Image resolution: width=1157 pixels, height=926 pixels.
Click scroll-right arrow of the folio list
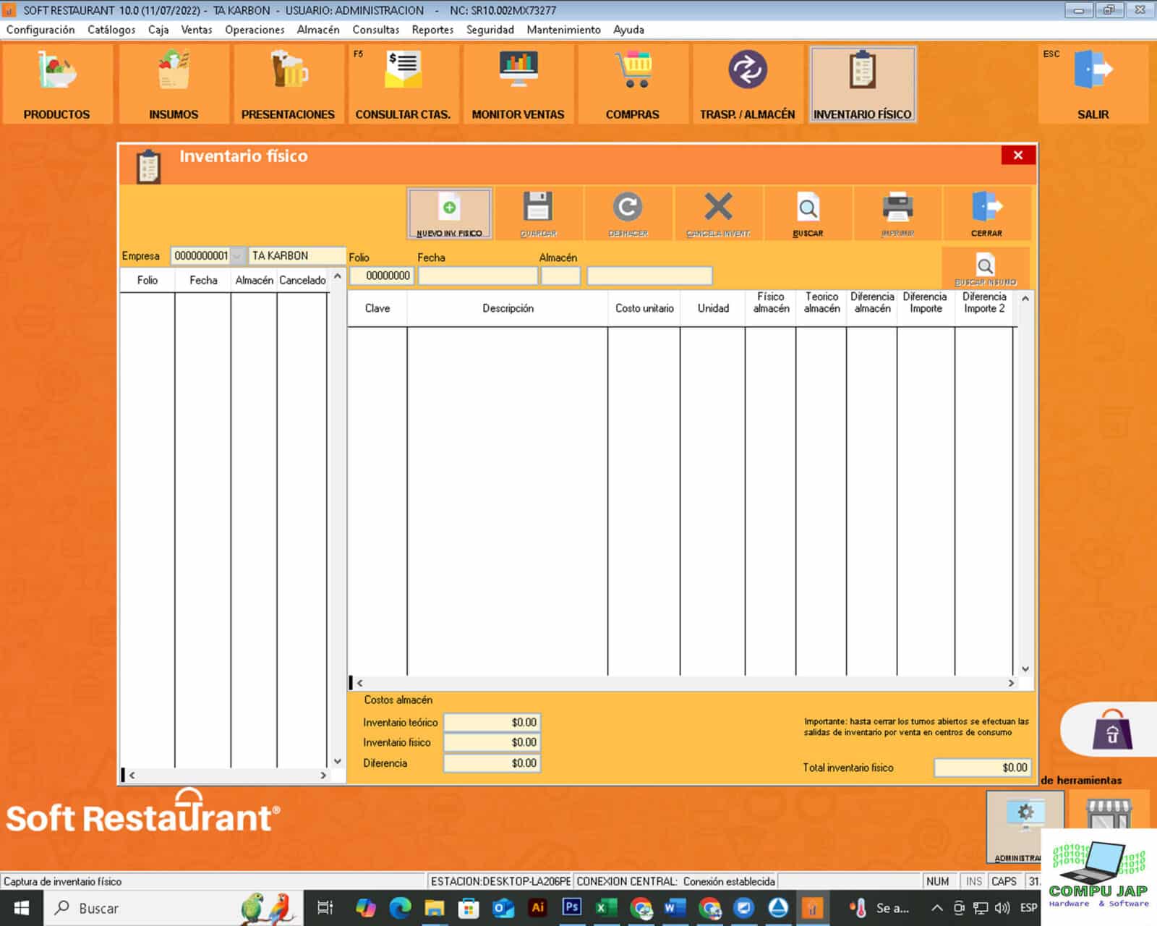[x=323, y=775]
